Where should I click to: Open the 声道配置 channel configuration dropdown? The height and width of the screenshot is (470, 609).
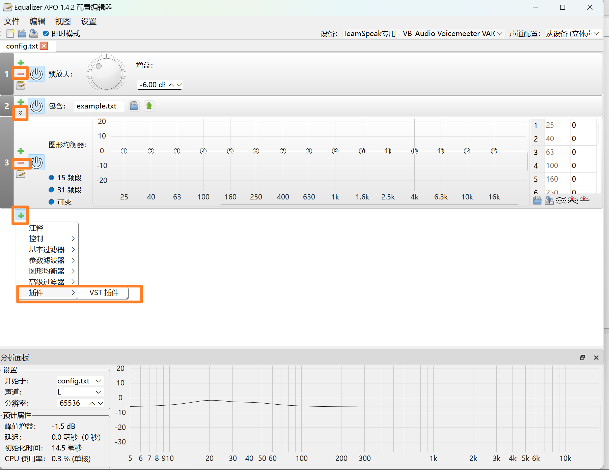[x=596, y=33]
